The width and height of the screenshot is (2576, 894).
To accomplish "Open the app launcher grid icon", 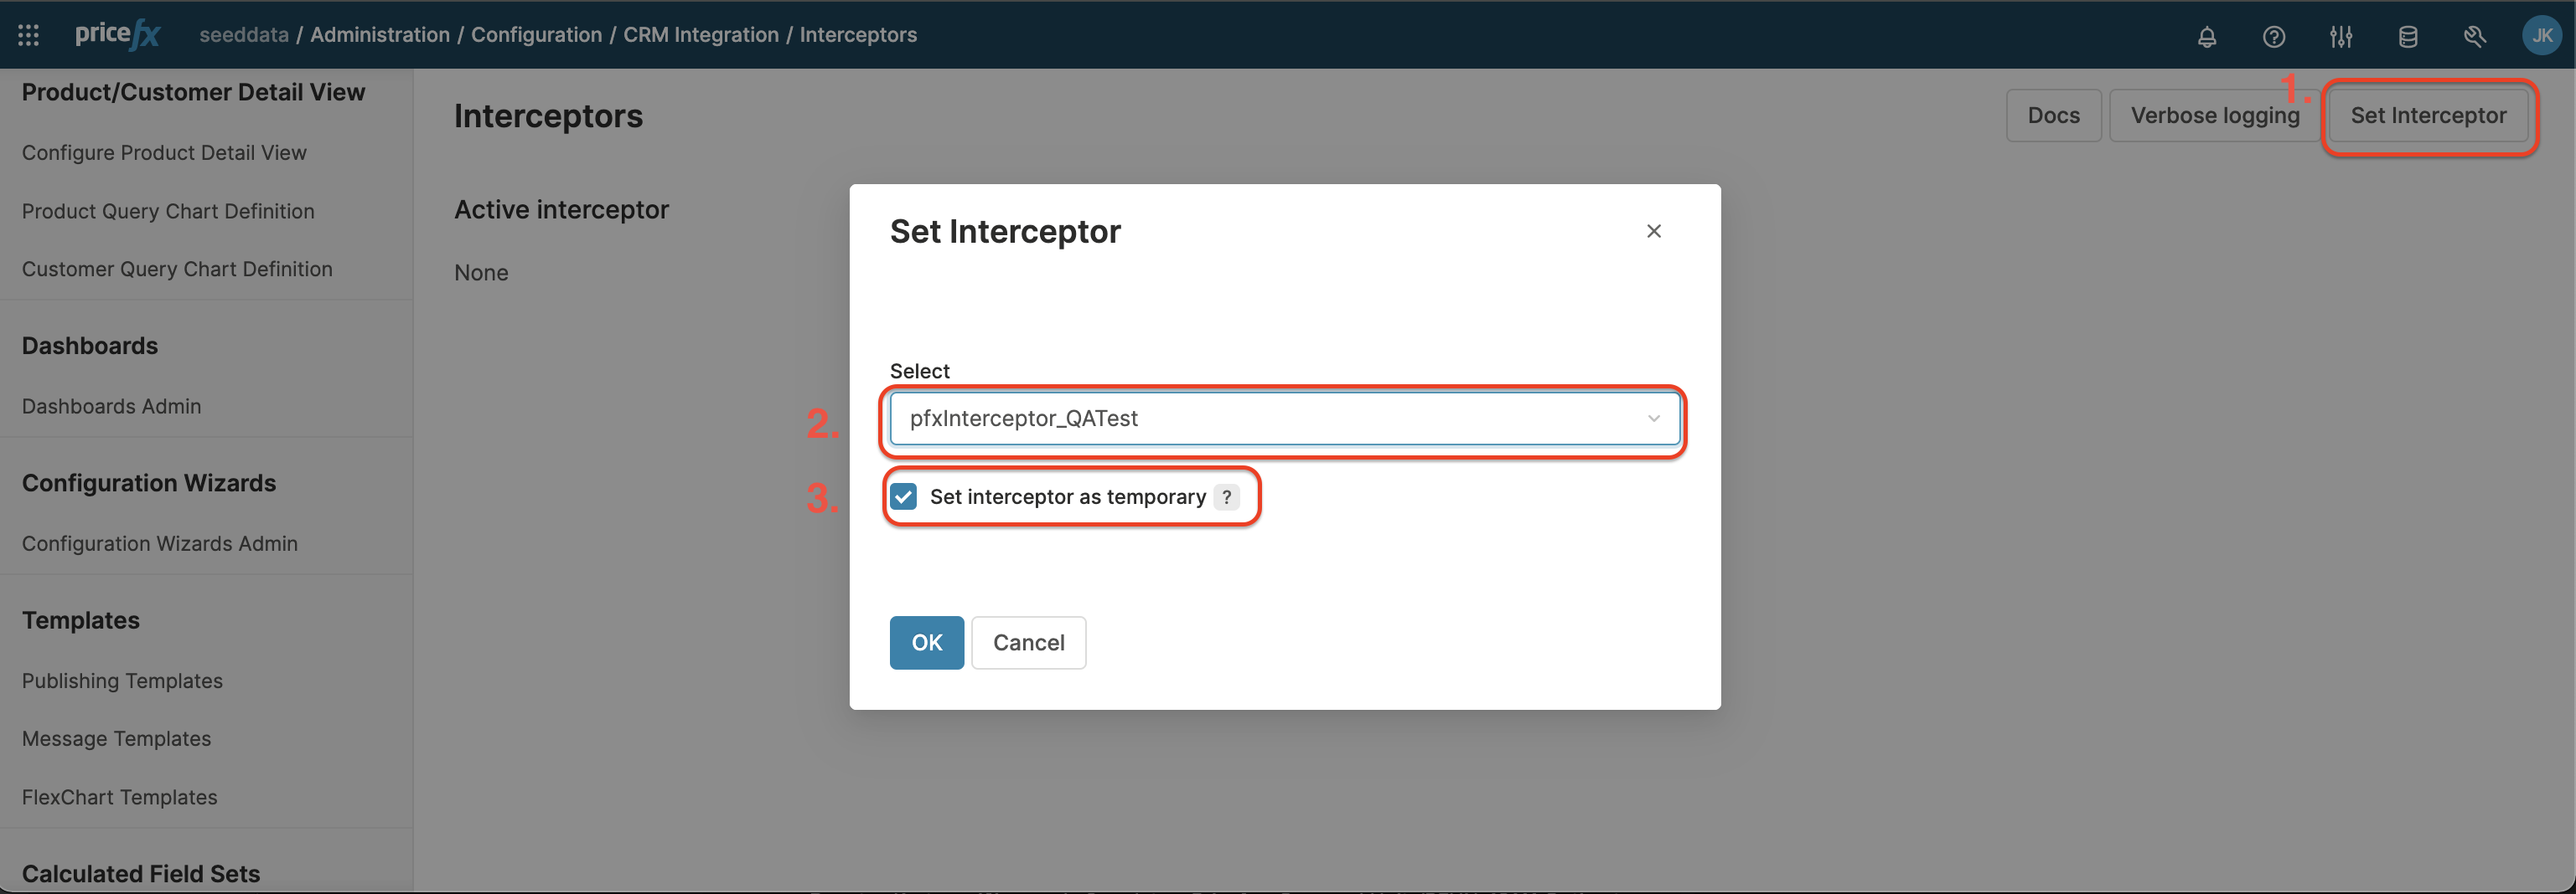I will 29,36.
